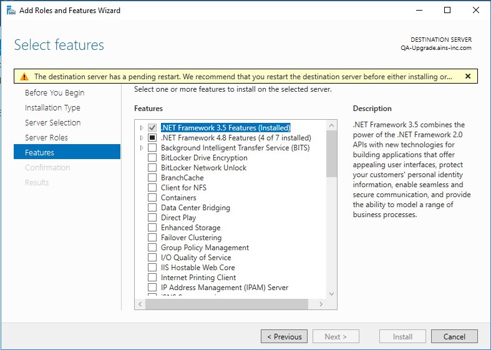Viewport: 491px width, 350px height.
Task: Toggle .NET Framework 4.8 Features checkbox
Action: [x=152, y=138]
